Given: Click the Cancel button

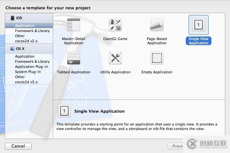Looking at the screenshot, I should (18, 146).
